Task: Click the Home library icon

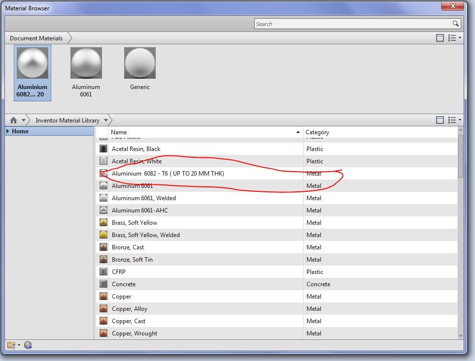Action: 13,120
